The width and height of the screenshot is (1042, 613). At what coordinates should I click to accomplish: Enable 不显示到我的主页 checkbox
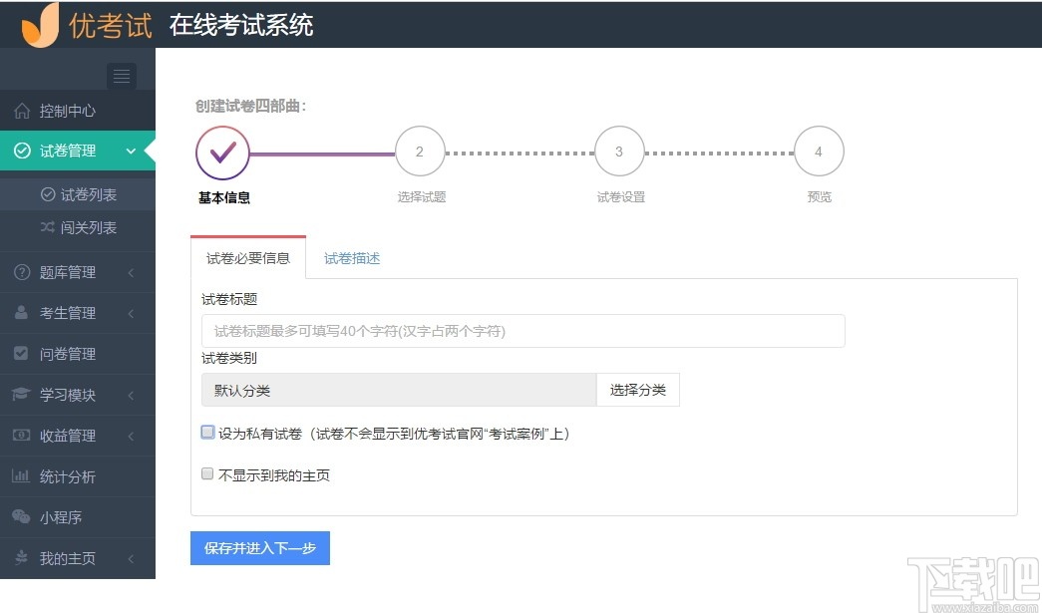207,473
